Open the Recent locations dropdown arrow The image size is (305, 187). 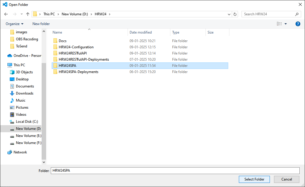22,14
